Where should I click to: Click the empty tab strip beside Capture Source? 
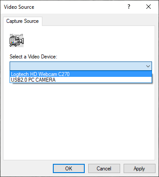pyautogui.click(x=98, y=21)
